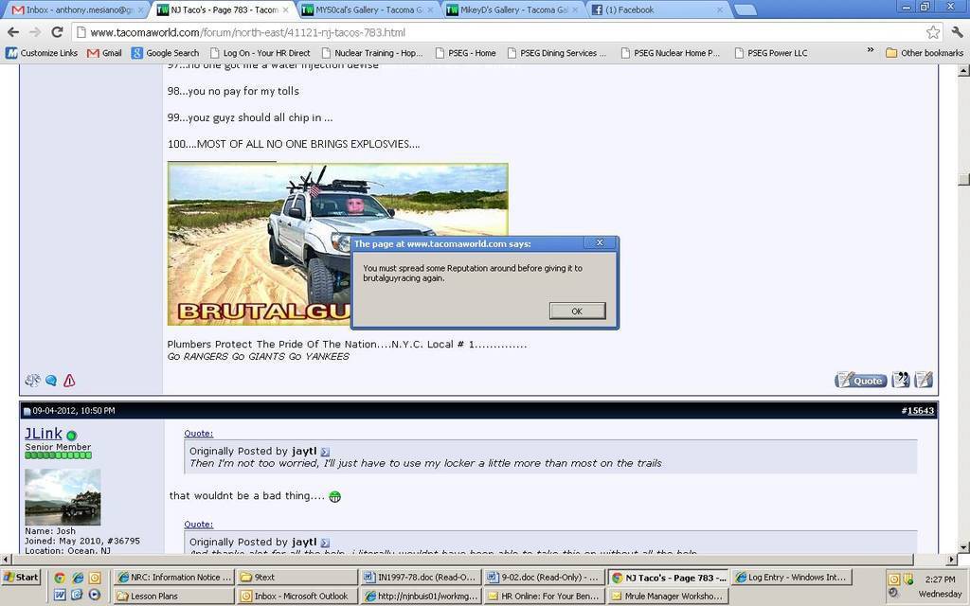Open the Google Search bookmark
970x606 pixels.
(x=165, y=53)
